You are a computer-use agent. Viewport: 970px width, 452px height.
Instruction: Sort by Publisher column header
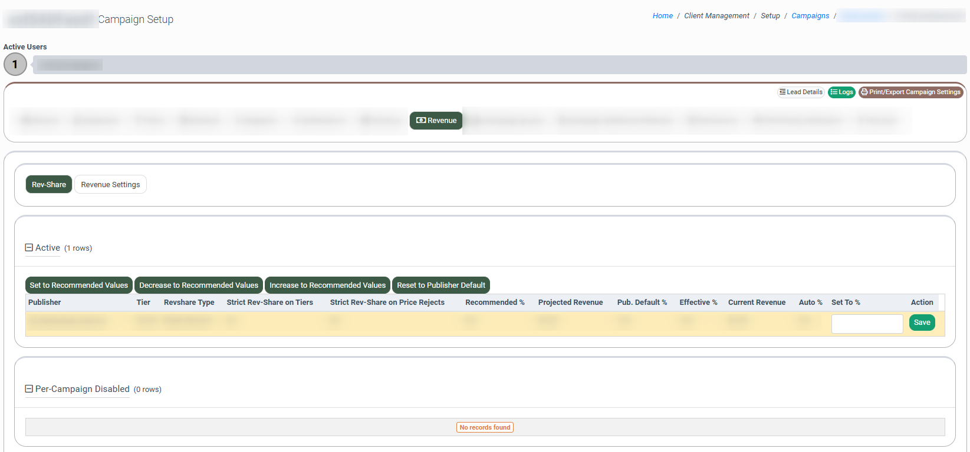pyautogui.click(x=45, y=303)
